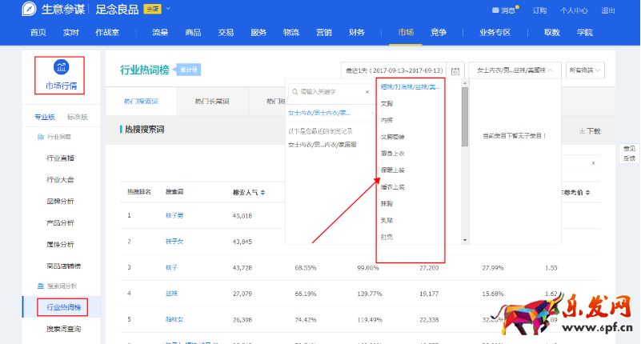Open the 竞争 menu in top navigation
The height and width of the screenshot is (344, 641).
point(438,33)
